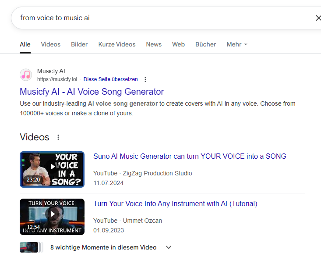The height and width of the screenshot is (253, 321).
Task: Open the https://musicfy.lol URL
Action: pos(57,79)
